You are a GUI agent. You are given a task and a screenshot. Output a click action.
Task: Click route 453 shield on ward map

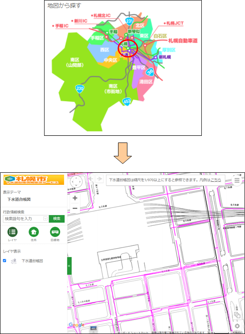(127, 102)
